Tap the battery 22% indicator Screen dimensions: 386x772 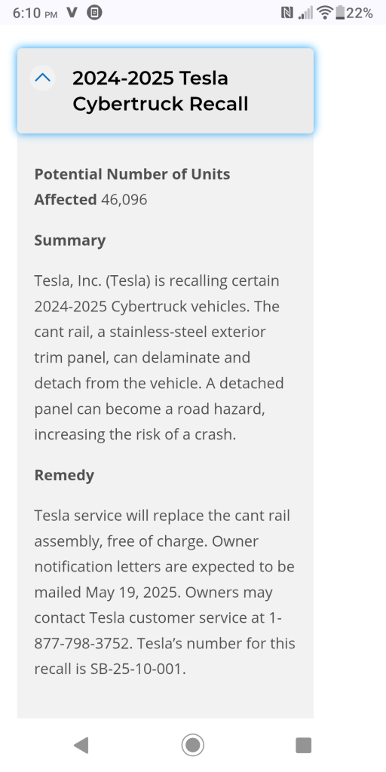pyautogui.click(x=354, y=13)
